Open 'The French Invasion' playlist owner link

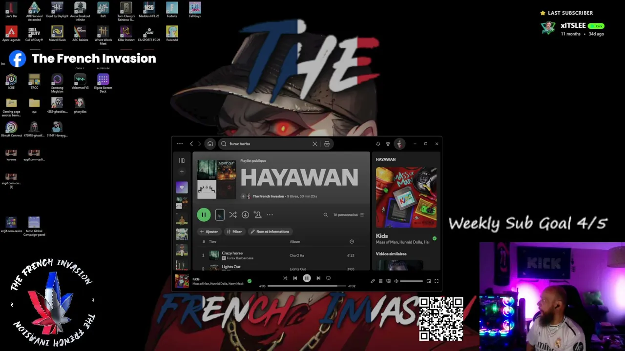tap(268, 196)
